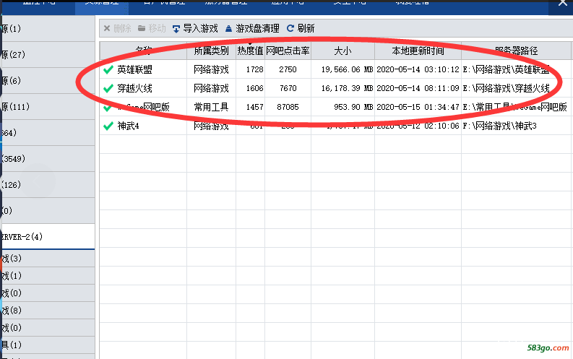
Task: Click the greyed-out 移动 move toolbar button
Action: point(152,28)
